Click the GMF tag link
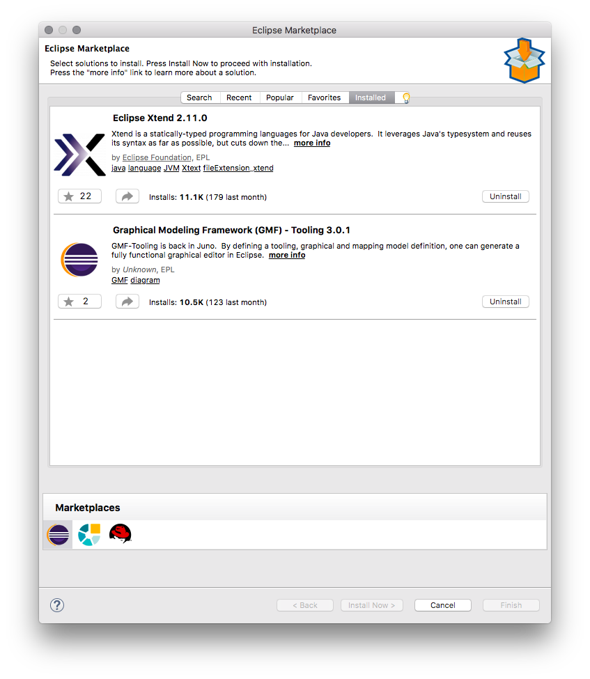Viewport: 590px width, 679px height. (120, 280)
